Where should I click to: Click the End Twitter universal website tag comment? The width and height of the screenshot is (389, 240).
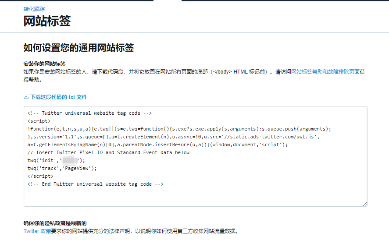point(95,184)
